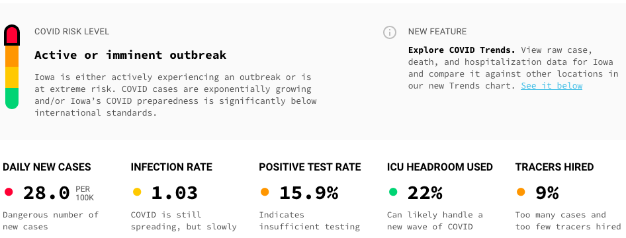
Task: Click the 15.9% positive test value
Action: coord(308,193)
